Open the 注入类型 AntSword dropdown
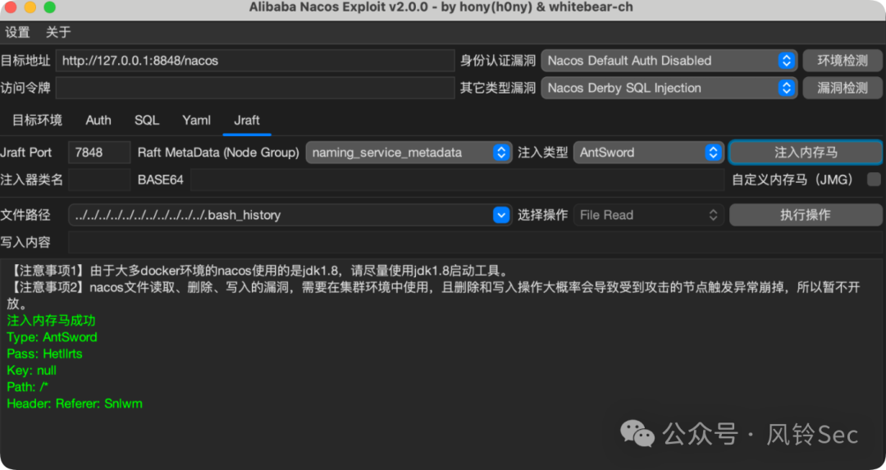886x470 pixels. pos(649,153)
